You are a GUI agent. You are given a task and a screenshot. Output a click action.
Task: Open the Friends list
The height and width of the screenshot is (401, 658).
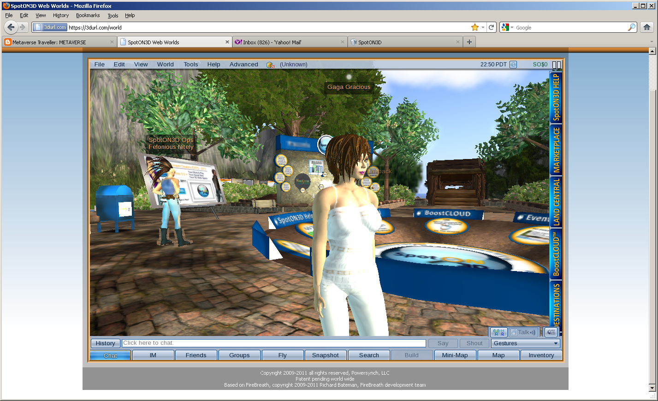click(196, 355)
